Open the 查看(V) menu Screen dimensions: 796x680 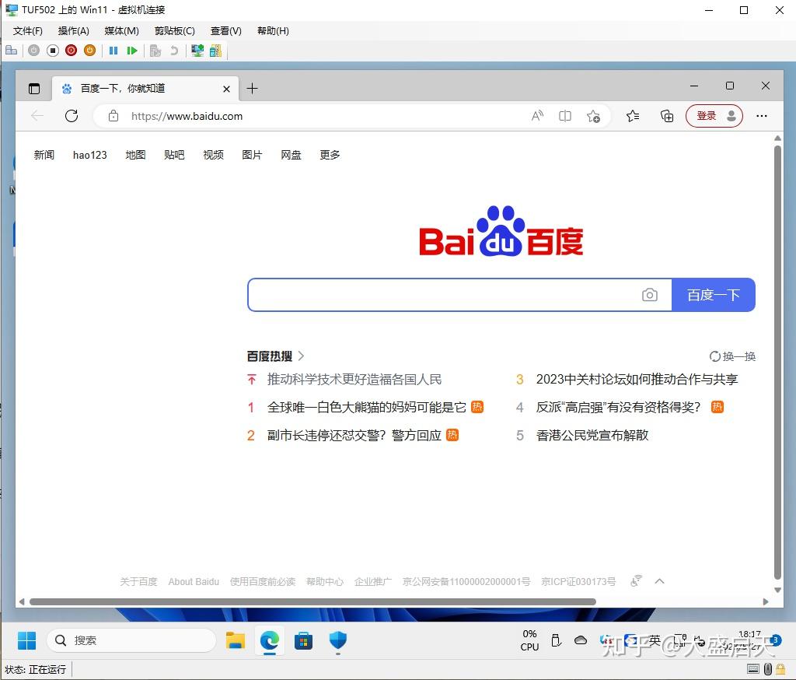tap(226, 31)
